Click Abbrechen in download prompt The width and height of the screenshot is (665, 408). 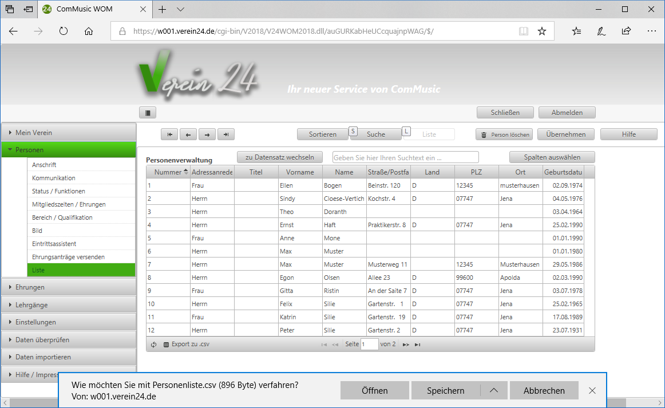(544, 391)
